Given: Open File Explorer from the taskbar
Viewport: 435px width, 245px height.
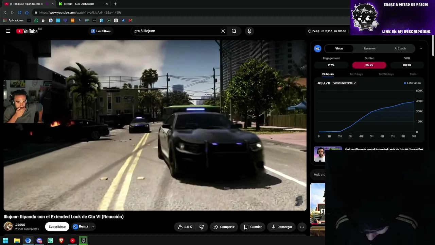Looking at the screenshot, I should [17, 241].
